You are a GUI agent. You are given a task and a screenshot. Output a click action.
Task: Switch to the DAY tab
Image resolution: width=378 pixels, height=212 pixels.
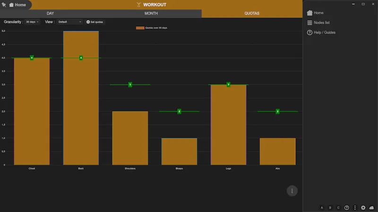(x=51, y=14)
